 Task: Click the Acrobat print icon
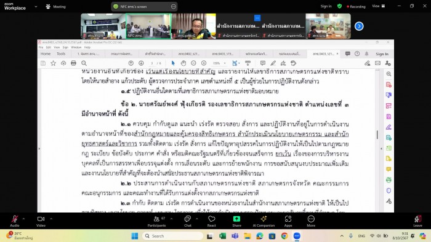click(x=73, y=63)
